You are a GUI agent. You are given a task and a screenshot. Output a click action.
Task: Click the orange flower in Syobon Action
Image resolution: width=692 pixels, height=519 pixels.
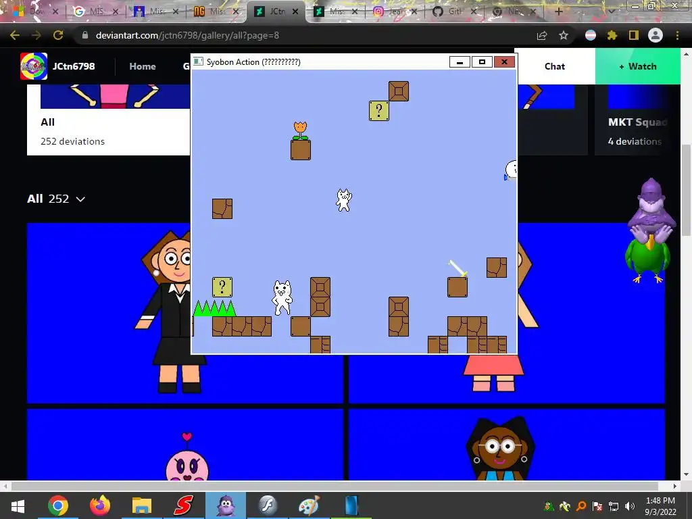pos(301,130)
